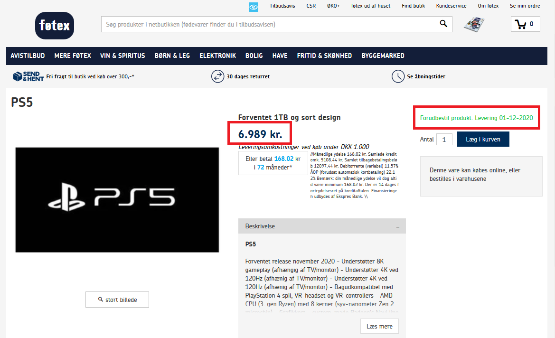Open the ELEKTRONIK menu
The width and height of the screenshot is (555, 338).
pos(217,56)
